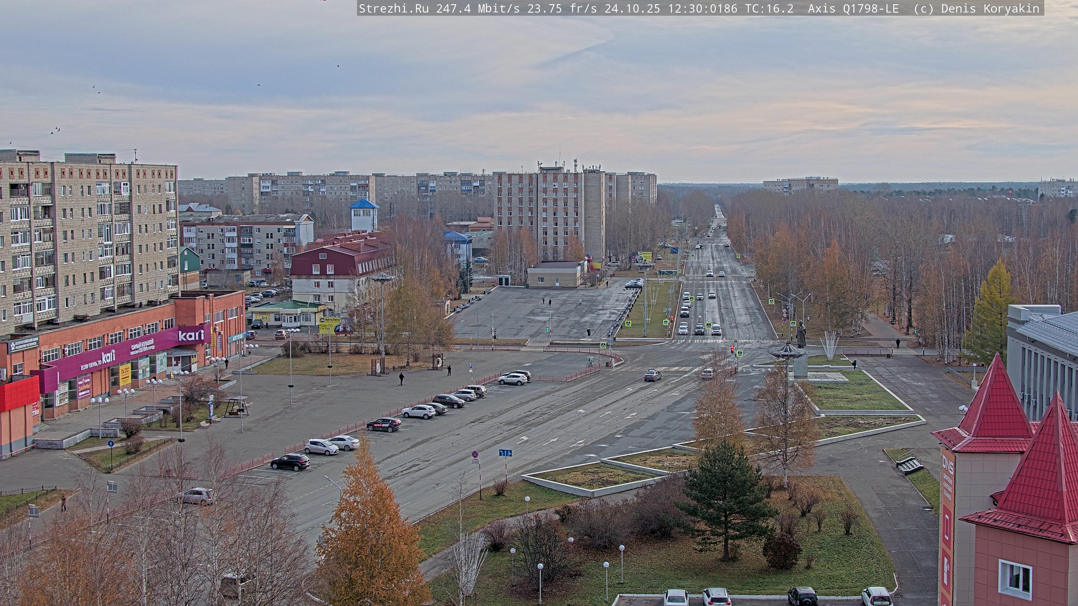Click the blue parking P road sign

pyautogui.click(x=471, y=366)
